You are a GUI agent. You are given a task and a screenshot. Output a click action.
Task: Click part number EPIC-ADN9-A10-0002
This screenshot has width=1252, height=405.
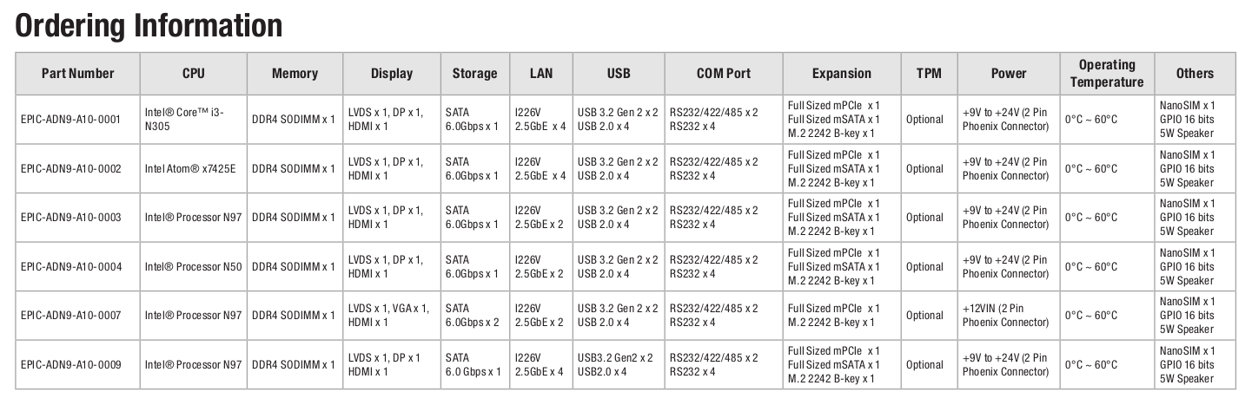click(x=71, y=169)
